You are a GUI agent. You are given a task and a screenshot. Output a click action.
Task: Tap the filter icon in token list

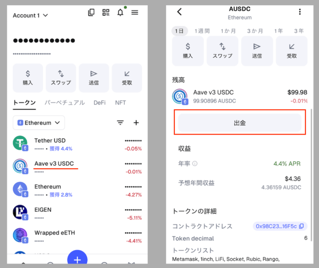tap(120, 123)
